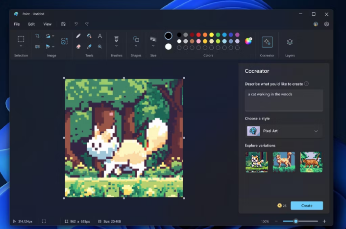Select the Brushes tool icon
Screen dimensions: 346x229
pyautogui.click(x=116, y=39)
